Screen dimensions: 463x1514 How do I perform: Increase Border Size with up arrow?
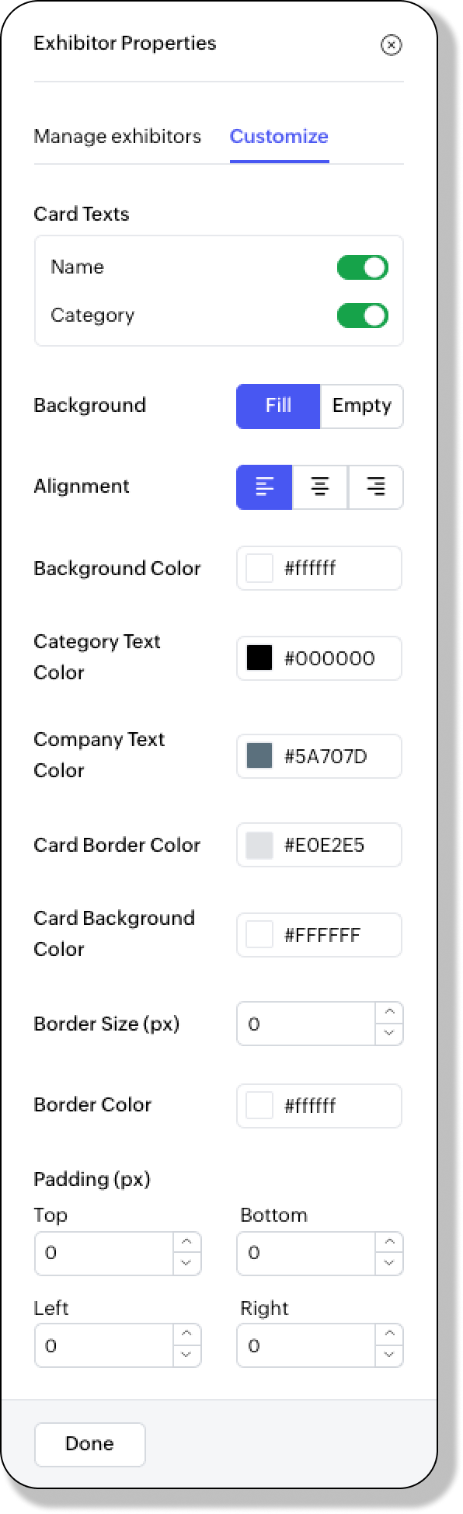tap(389, 1013)
